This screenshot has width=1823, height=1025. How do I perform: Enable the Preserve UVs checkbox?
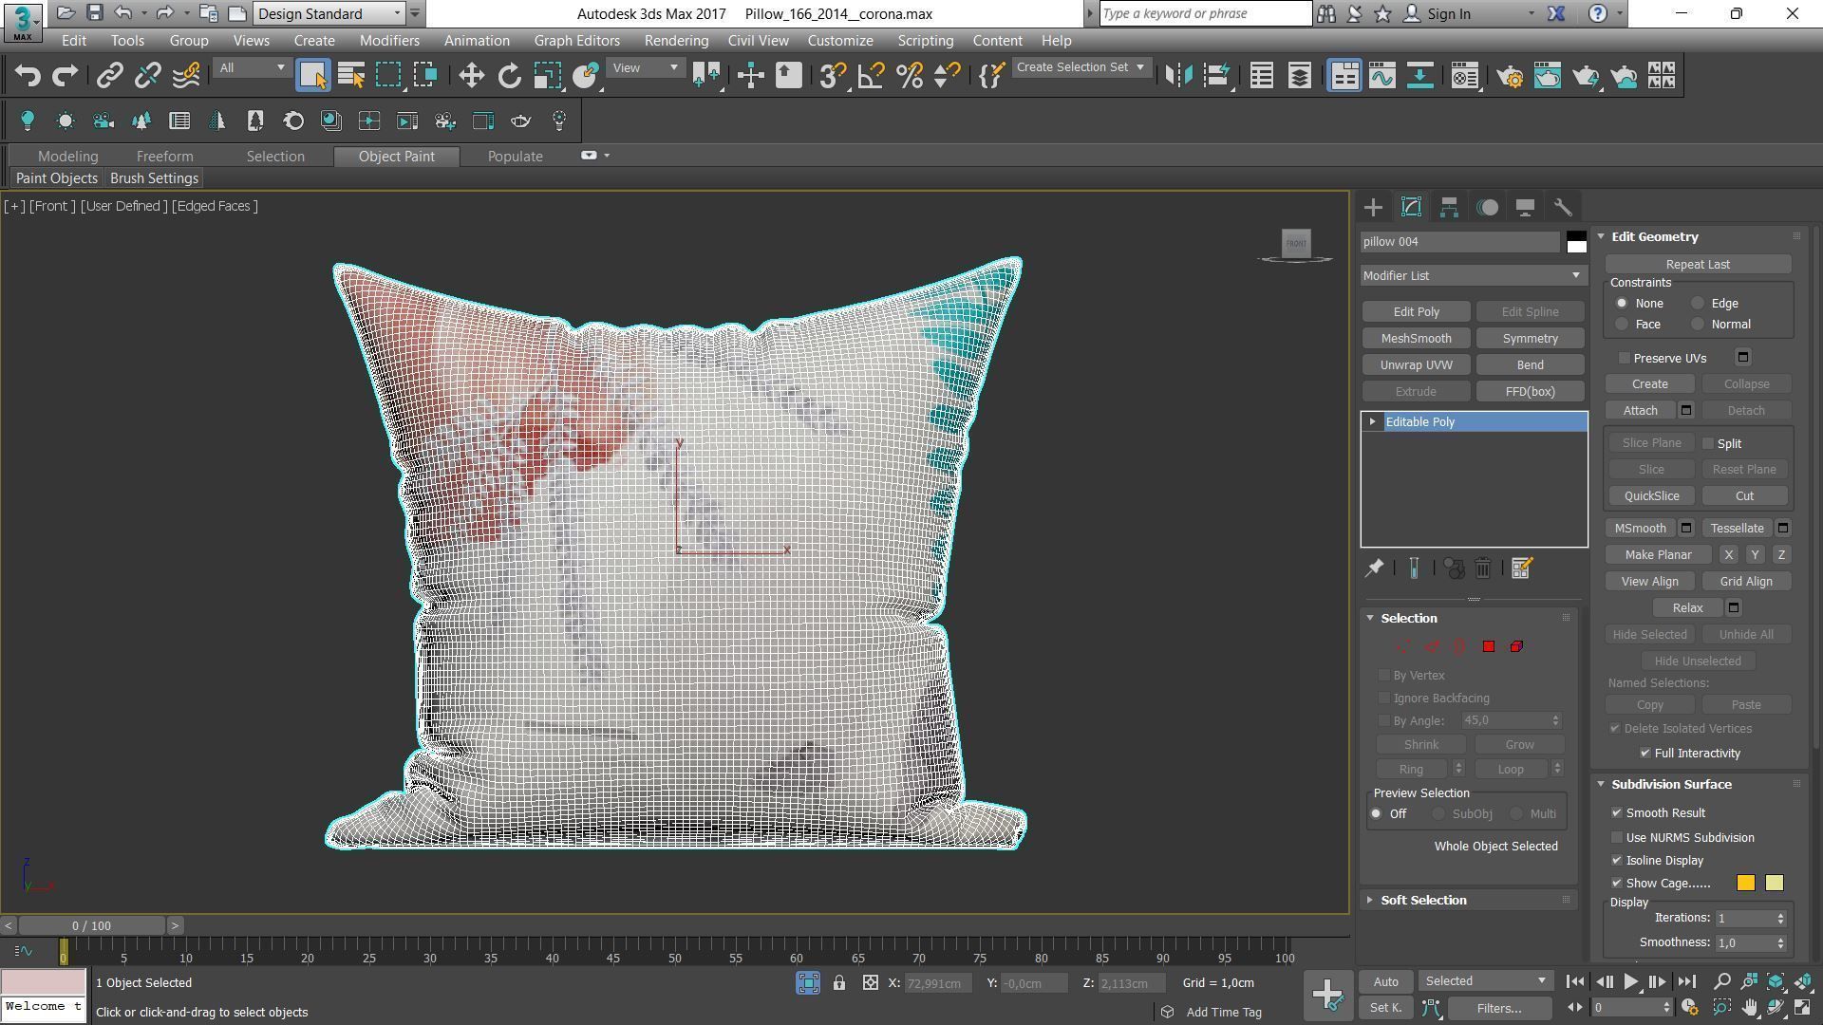point(1625,359)
